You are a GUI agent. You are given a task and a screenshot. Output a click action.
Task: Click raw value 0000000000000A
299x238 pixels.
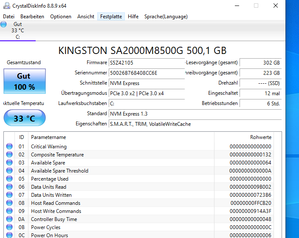[251, 170]
